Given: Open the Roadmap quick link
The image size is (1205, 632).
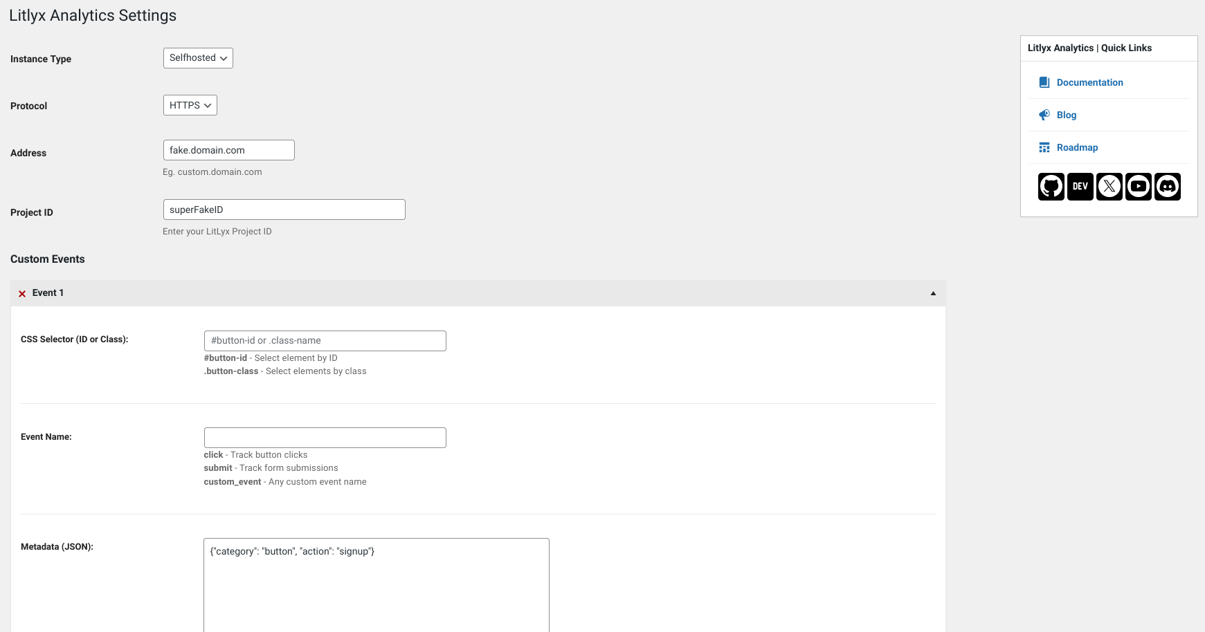Looking at the screenshot, I should pyautogui.click(x=1077, y=147).
